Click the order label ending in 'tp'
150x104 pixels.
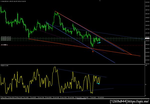[x=4, y=45]
